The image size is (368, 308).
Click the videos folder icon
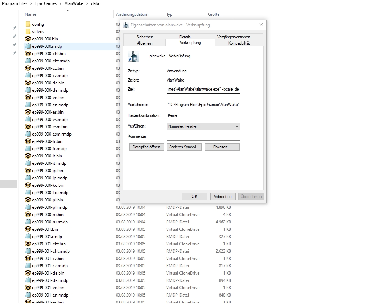[28, 31]
